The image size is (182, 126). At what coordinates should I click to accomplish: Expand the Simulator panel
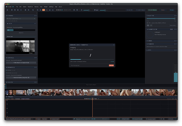click(x=36, y=82)
